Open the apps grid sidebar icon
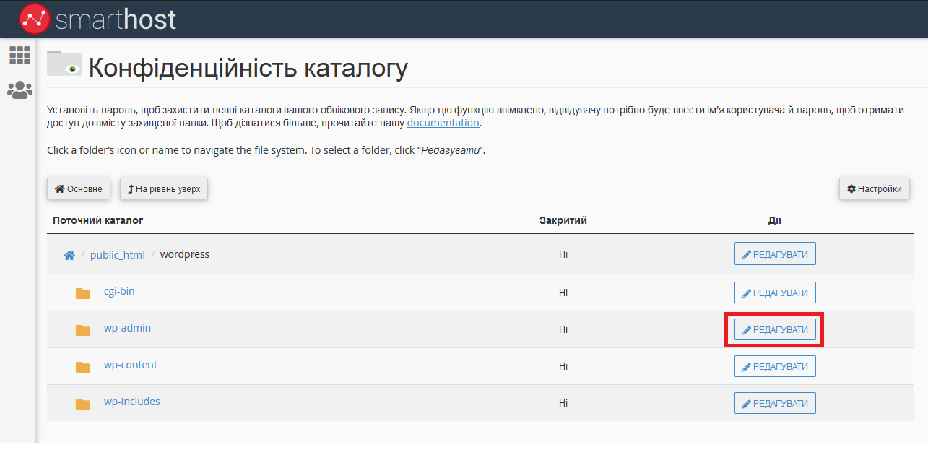This screenshot has height=468, width=928. [x=19, y=56]
